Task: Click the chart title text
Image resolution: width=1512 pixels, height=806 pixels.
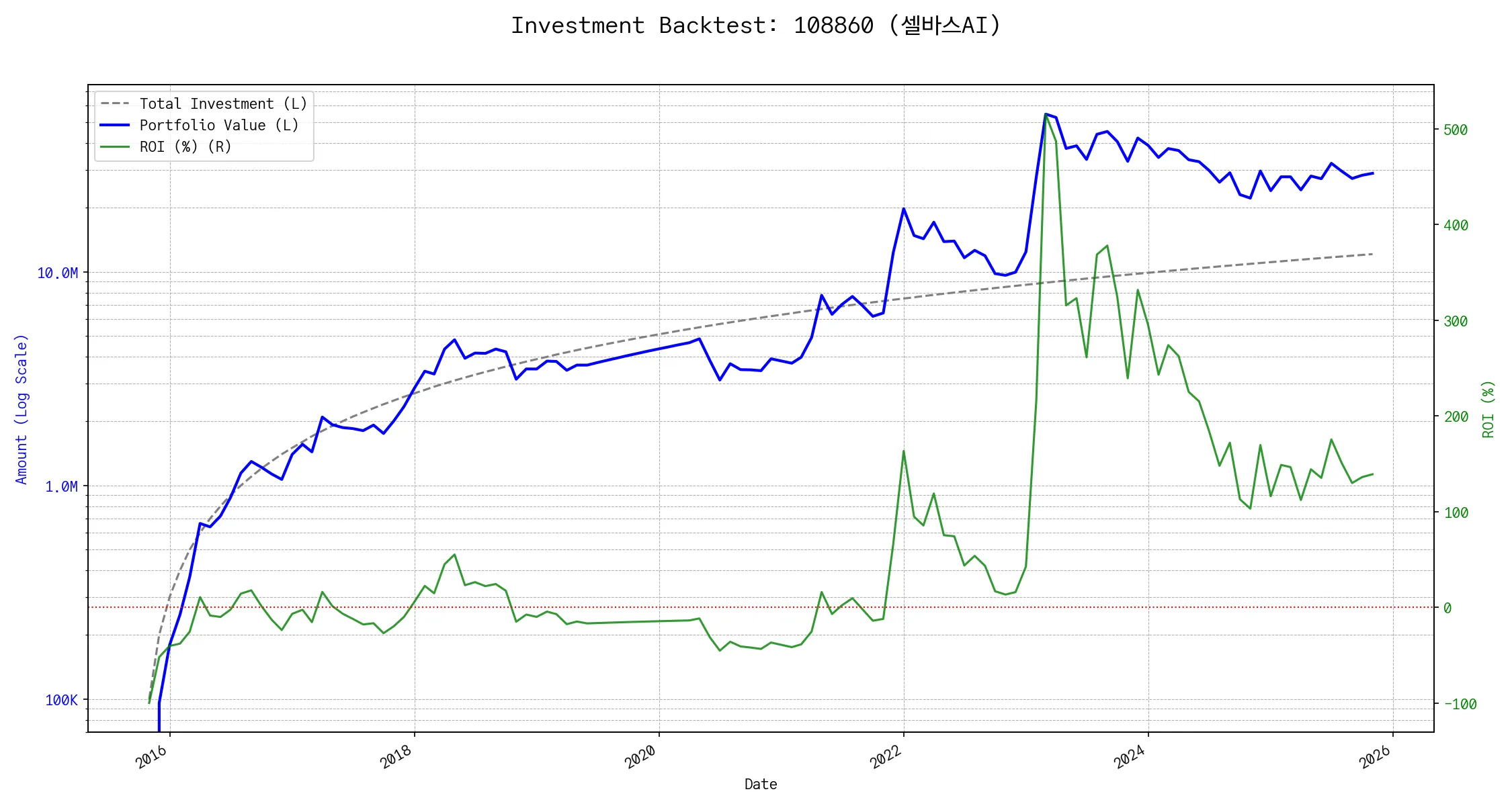Action: (x=755, y=26)
